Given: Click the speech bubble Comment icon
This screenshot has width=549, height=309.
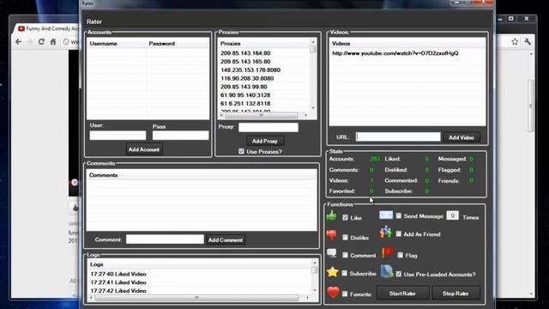Looking at the screenshot, I should 331,253.
